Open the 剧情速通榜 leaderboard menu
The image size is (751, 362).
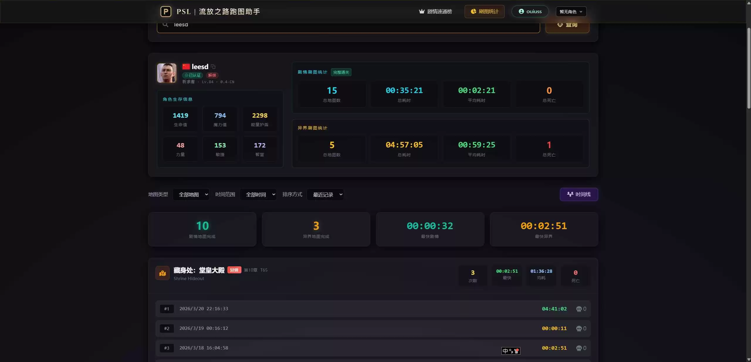[435, 12]
